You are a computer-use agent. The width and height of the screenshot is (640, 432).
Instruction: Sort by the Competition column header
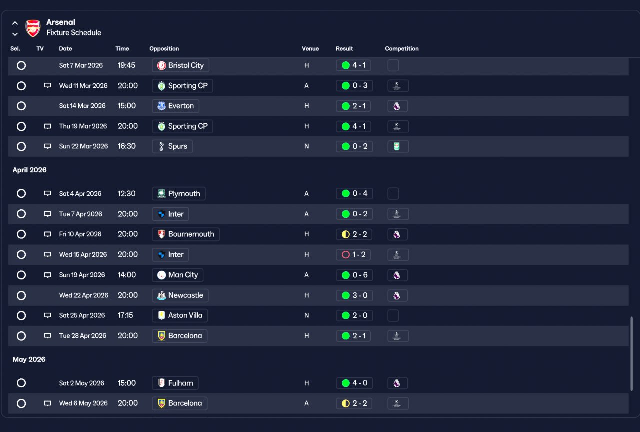pos(402,49)
